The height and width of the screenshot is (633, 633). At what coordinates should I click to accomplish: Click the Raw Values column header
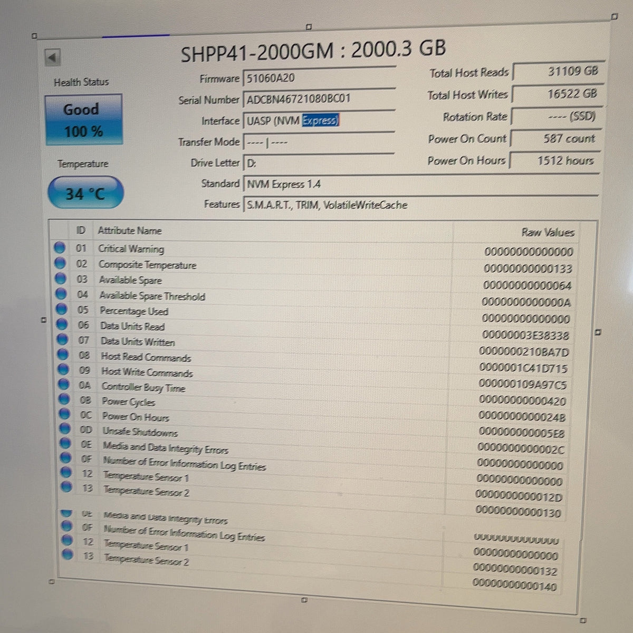click(x=548, y=232)
